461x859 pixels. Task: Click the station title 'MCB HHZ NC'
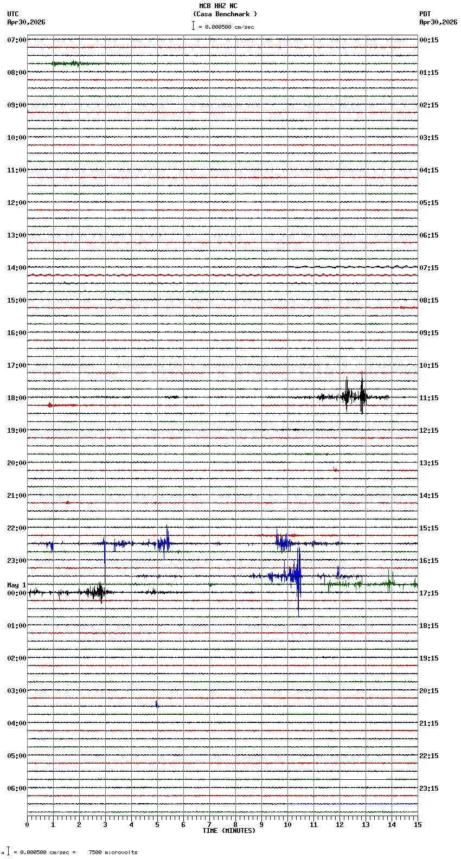pyautogui.click(x=218, y=6)
